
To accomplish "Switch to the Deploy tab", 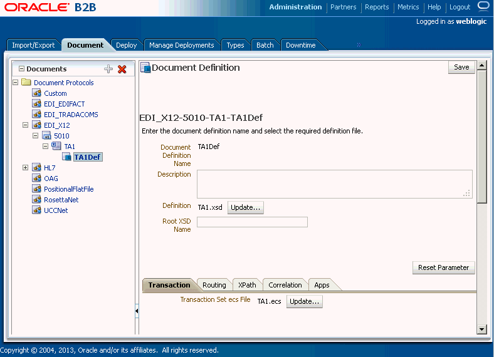I will click(127, 45).
